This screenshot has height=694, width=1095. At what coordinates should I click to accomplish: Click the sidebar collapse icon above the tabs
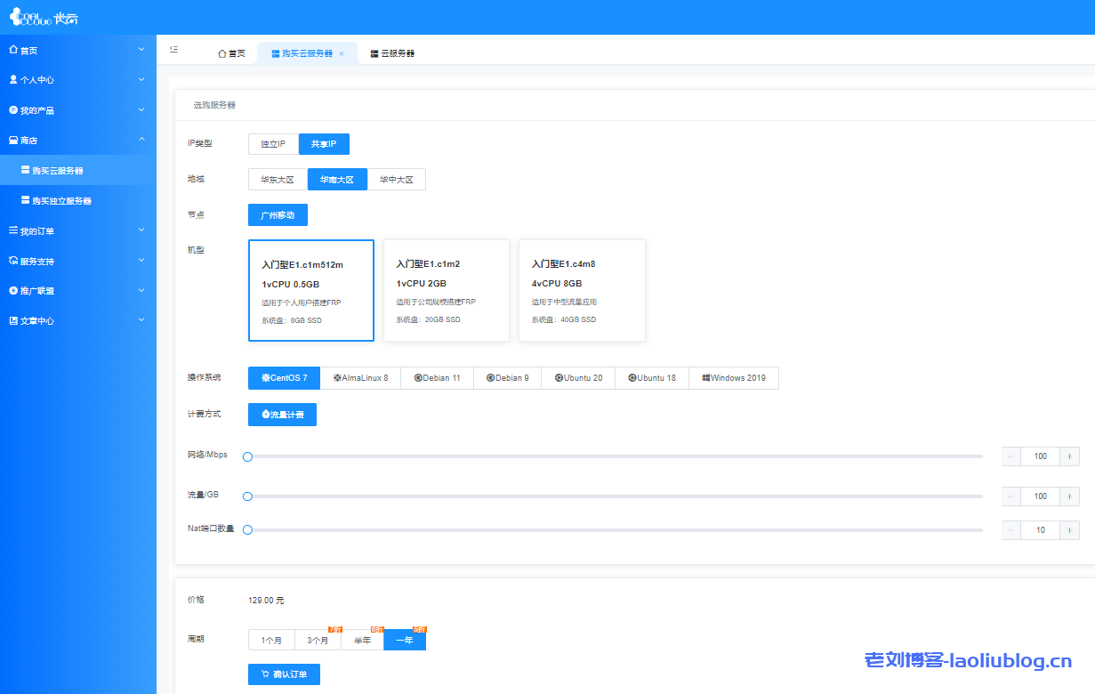173,49
